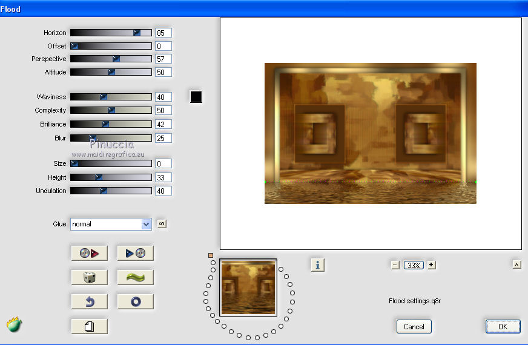Click the blue-arrow-to-disc preset button
The image size is (528, 345).
click(136, 253)
